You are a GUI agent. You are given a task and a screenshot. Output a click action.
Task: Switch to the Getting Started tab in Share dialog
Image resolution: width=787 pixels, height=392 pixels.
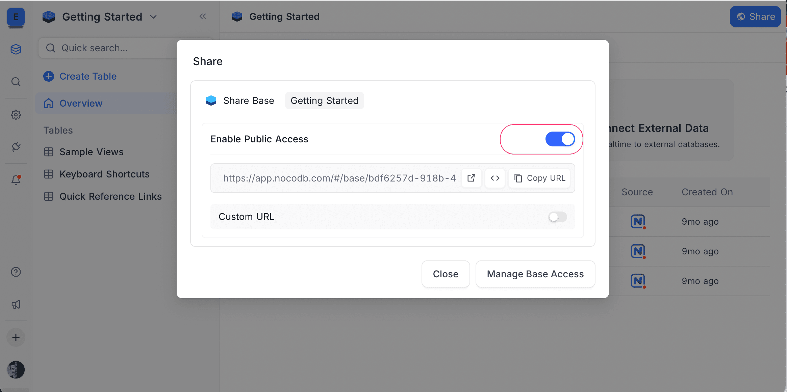click(x=324, y=100)
